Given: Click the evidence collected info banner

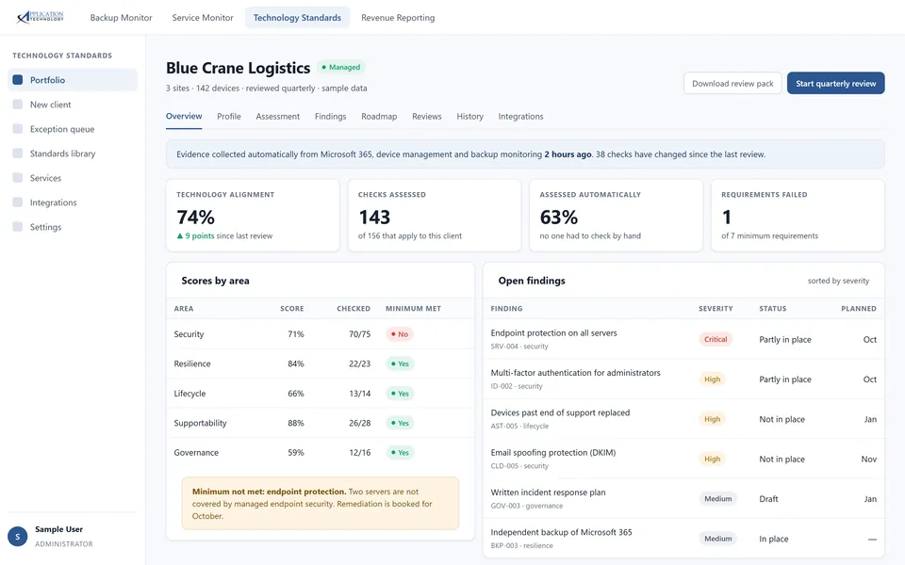Looking at the screenshot, I should (525, 153).
